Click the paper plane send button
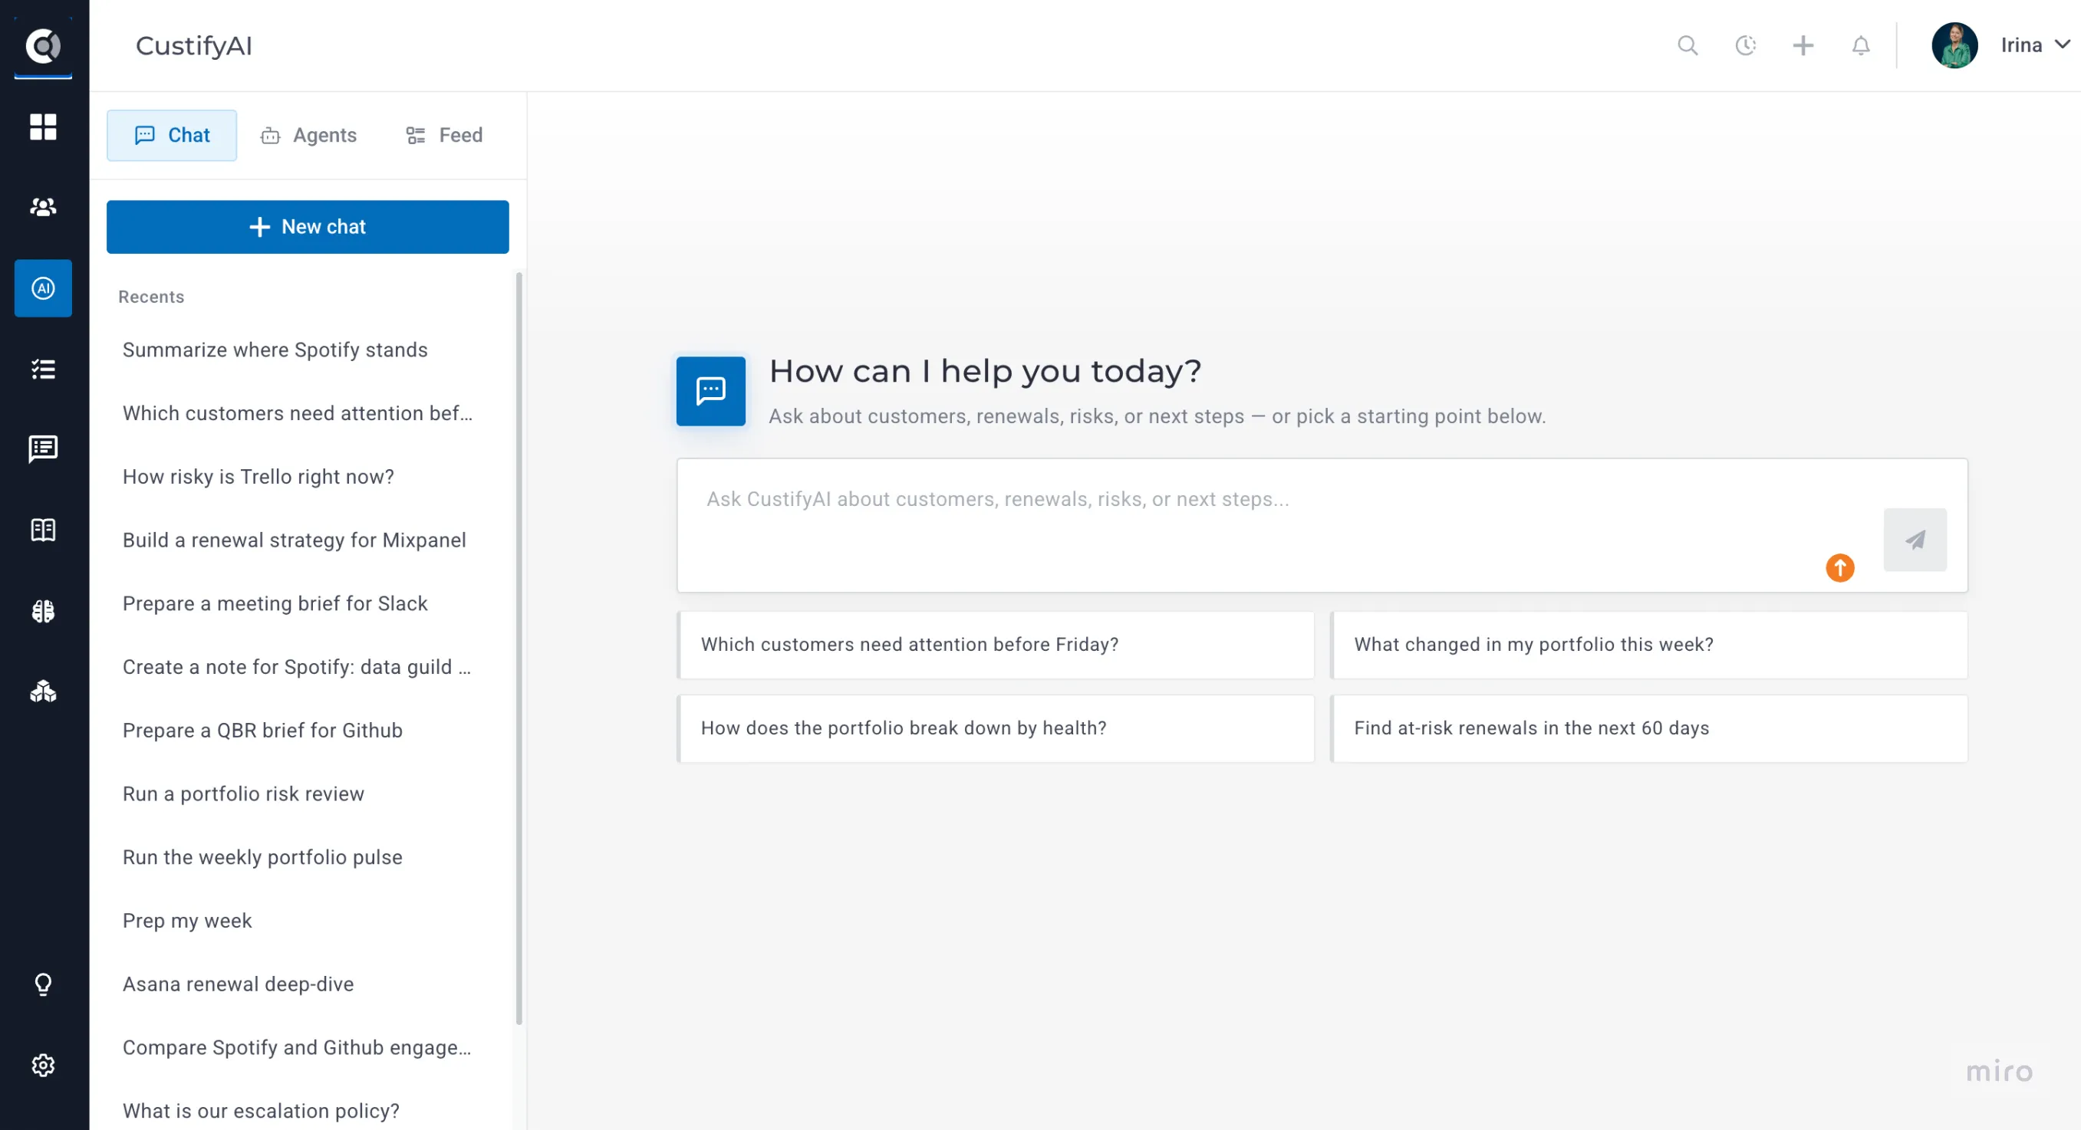2081x1130 pixels. click(1915, 539)
